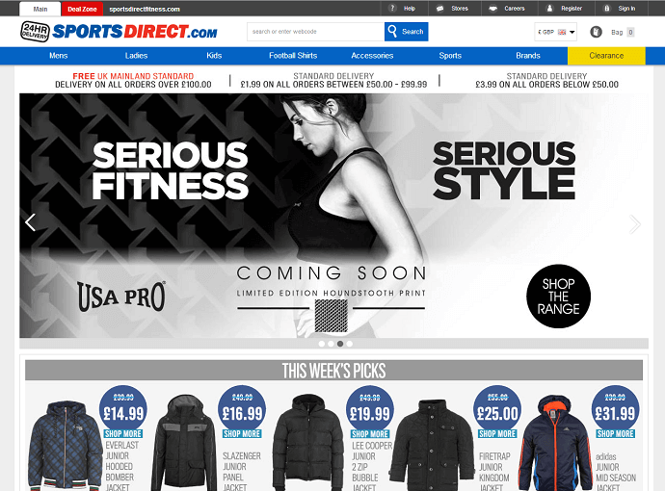Click Shop More under £31.99
Viewport: 665px width, 491px height.
coord(616,434)
